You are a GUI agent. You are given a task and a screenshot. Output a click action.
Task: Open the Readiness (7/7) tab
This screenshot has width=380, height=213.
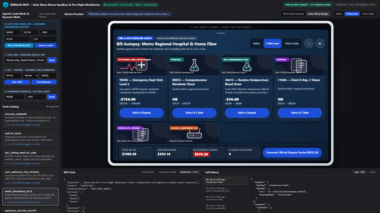click(189, 172)
